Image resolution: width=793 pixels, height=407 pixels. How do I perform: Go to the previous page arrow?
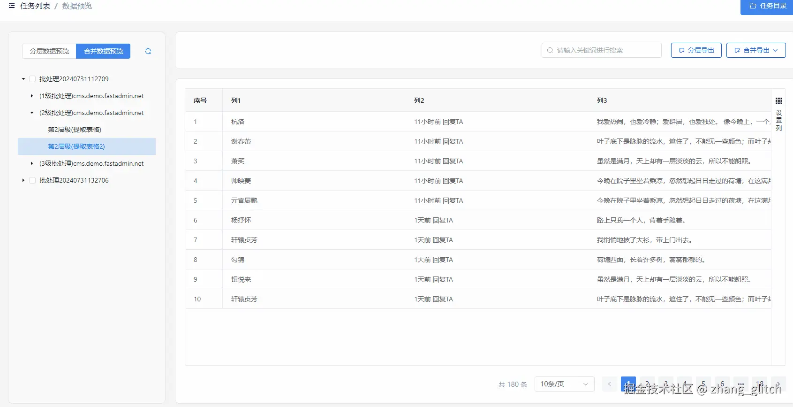(x=610, y=384)
